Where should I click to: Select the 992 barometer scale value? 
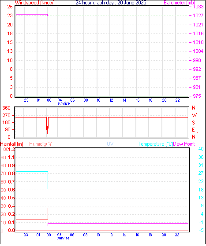(x=197, y=69)
